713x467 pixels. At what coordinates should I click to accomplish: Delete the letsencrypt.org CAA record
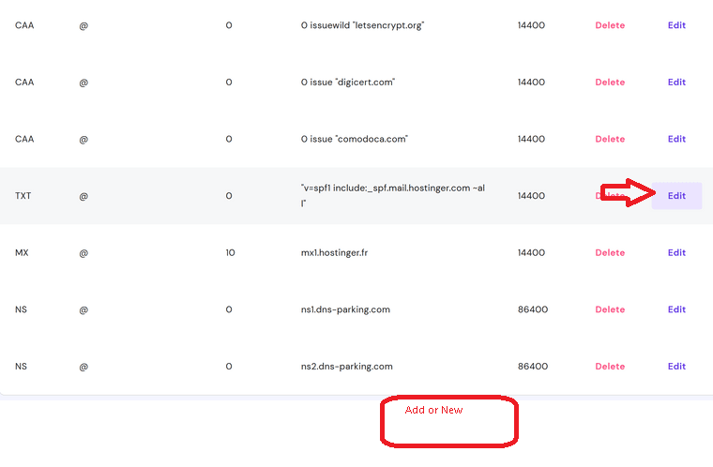[610, 25]
